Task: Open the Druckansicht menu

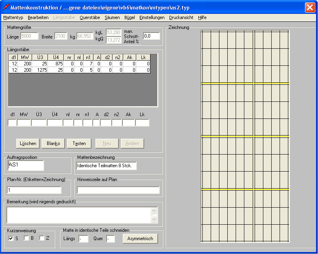Action: [181, 17]
